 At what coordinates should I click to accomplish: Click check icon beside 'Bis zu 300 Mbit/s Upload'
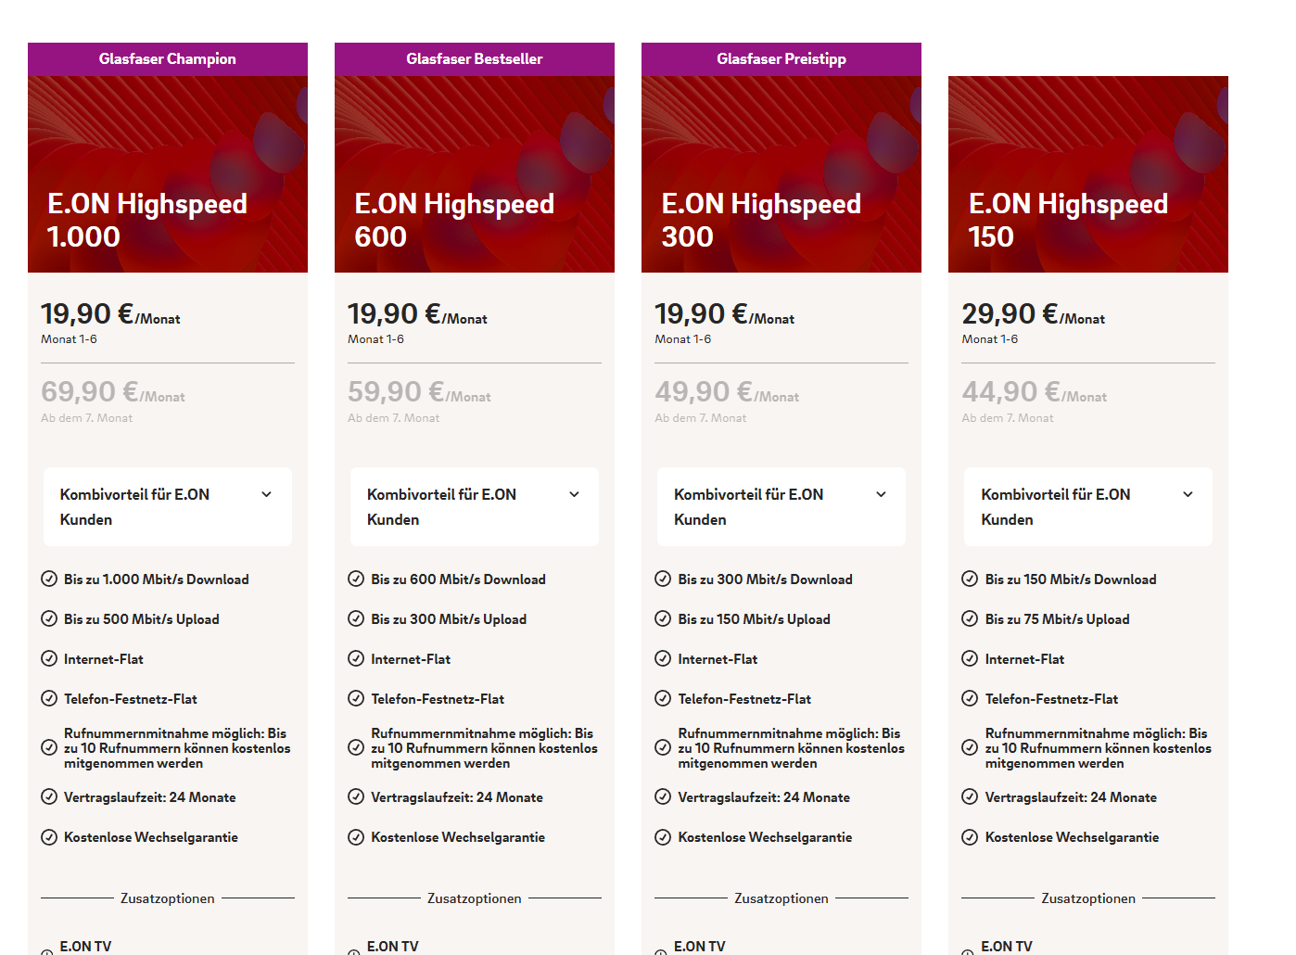pyautogui.click(x=356, y=619)
